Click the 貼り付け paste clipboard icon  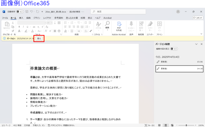tap(7, 24)
